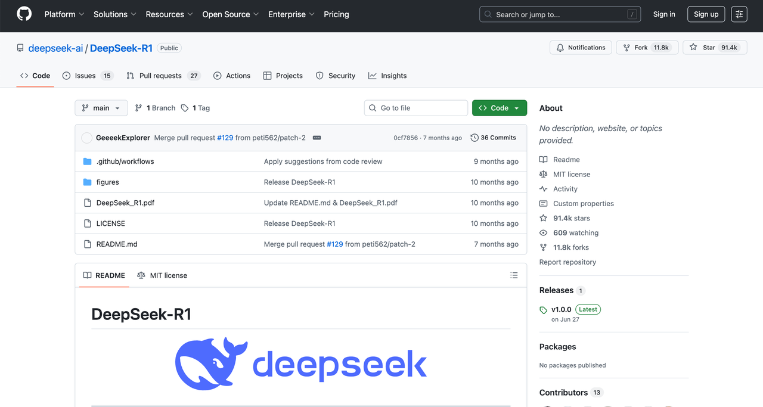
Task: View 91.4k stars in About
Action: click(565, 218)
